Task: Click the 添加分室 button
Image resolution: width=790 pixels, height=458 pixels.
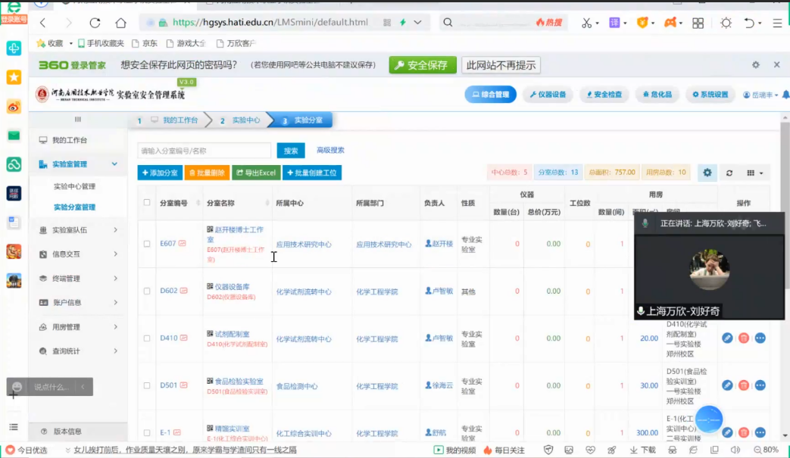Action: [x=160, y=173]
